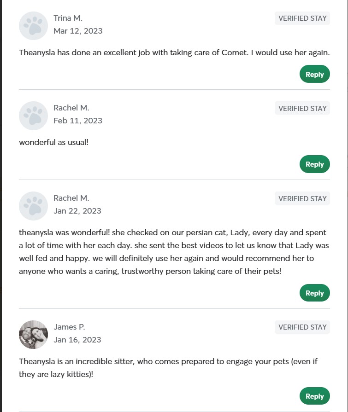
Task: Click Rachel M. name above Feb 11, 2023
Action: click(x=71, y=108)
